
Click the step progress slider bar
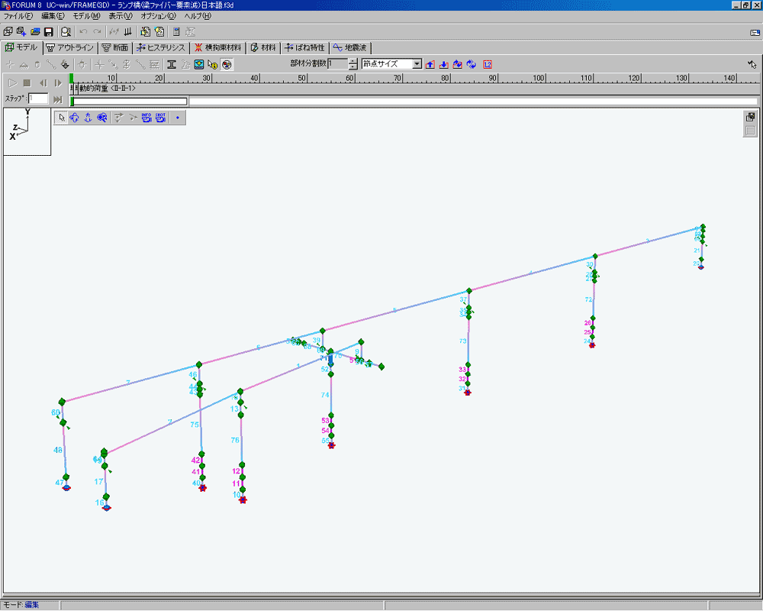pos(130,102)
